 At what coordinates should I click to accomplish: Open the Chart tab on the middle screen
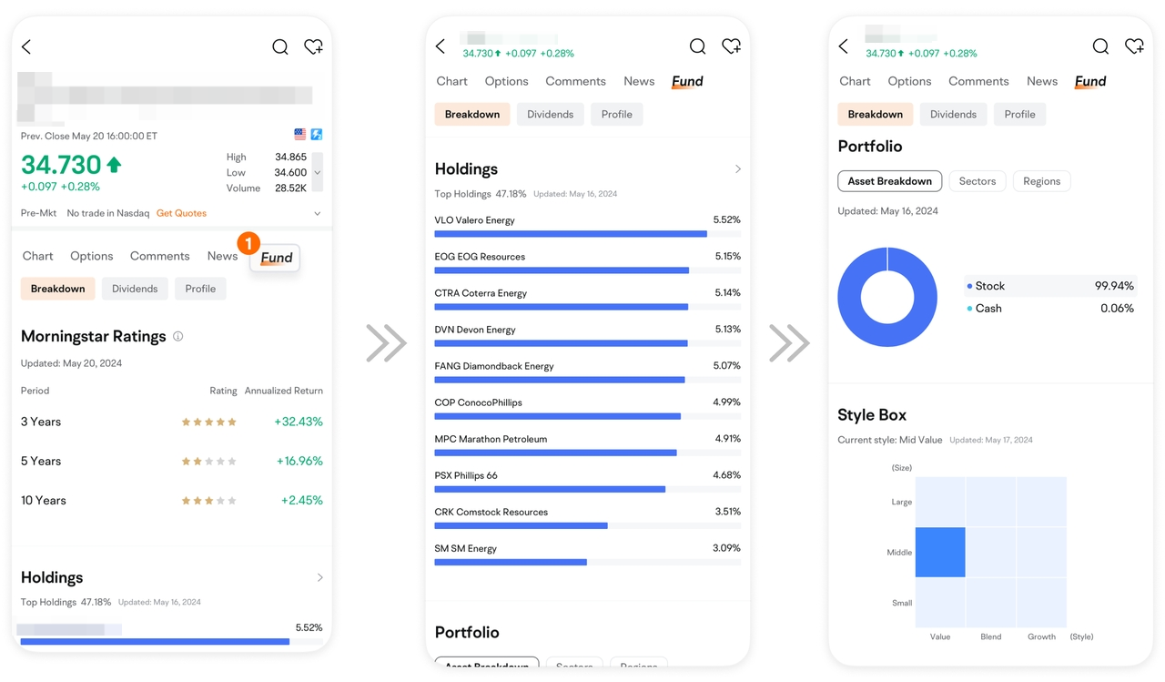tap(452, 81)
